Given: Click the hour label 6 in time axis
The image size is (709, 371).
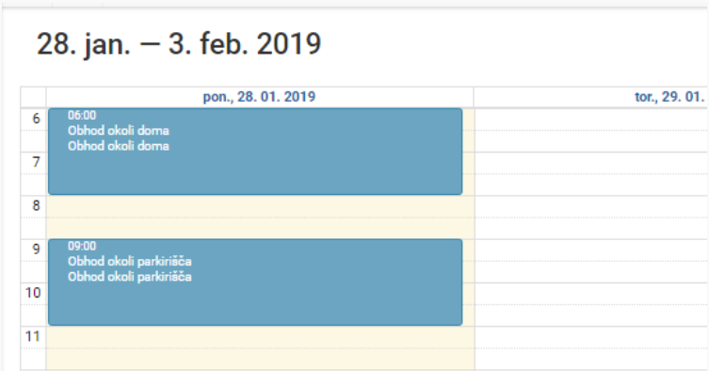Looking at the screenshot, I should [36, 119].
